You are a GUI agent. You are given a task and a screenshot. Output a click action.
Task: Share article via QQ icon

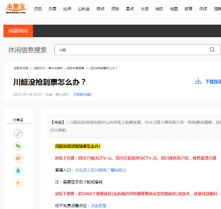pos(18,171)
